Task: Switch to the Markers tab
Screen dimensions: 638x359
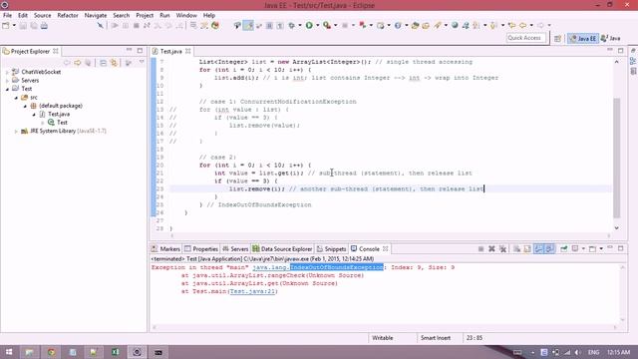Action: click(x=165, y=248)
